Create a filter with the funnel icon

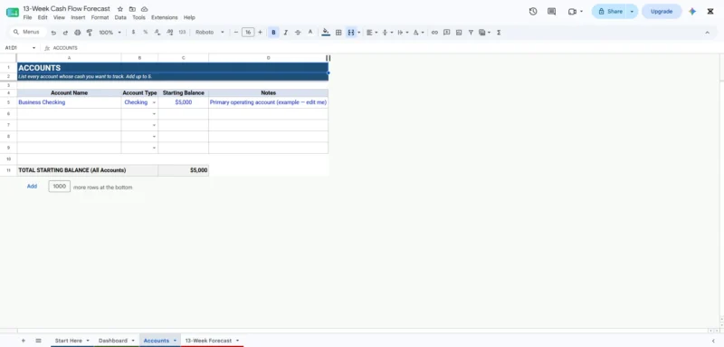pyautogui.click(x=471, y=33)
